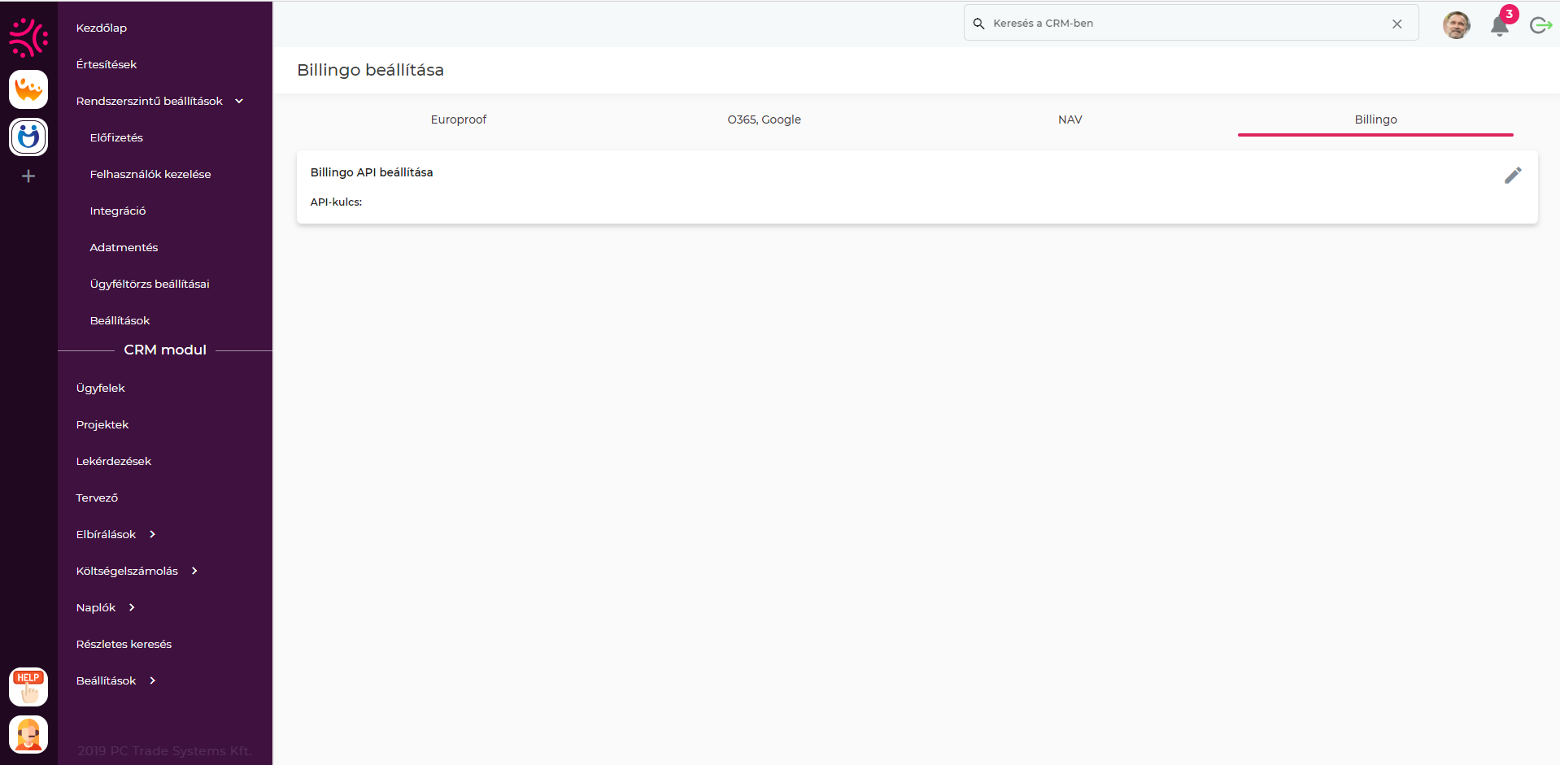Clear the search field with X

coord(1397,24)
